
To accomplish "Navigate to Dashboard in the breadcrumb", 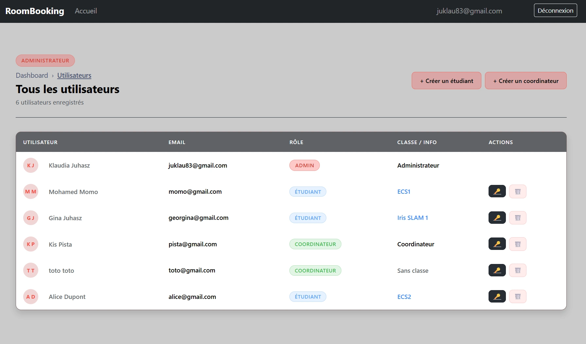I will 32,75.
